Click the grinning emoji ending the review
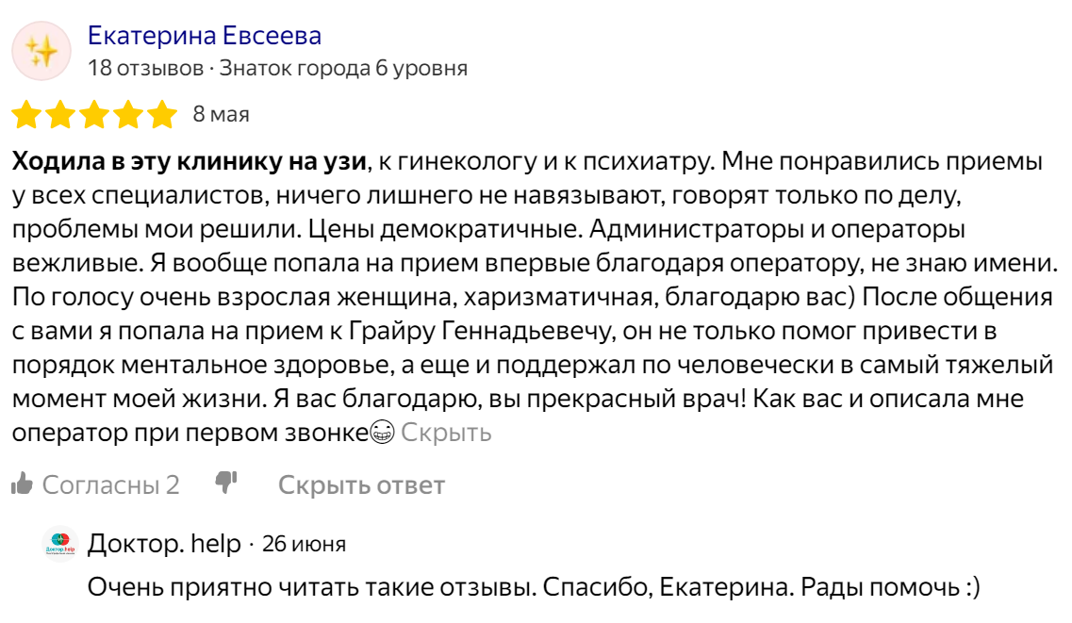Screen dimensions: 1072x623 coord(383,434)
